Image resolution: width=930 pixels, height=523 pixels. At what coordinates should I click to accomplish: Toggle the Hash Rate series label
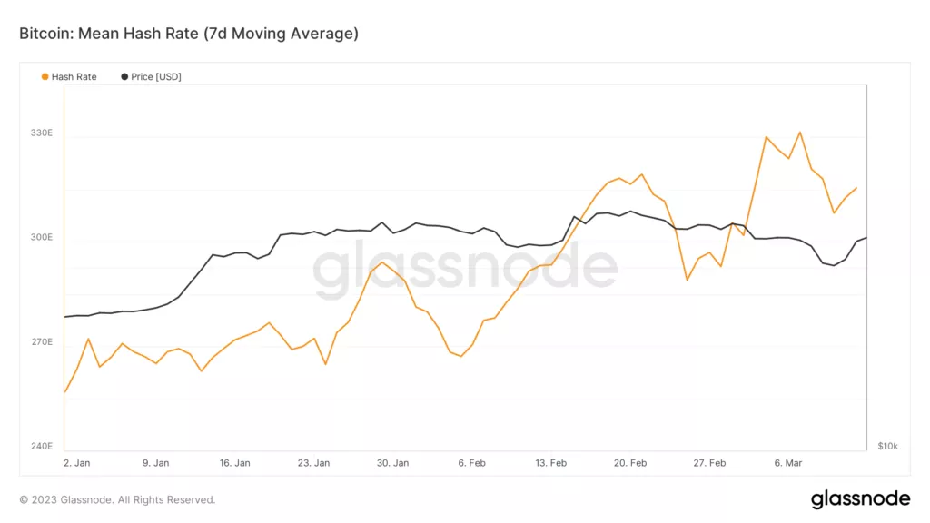74,77
